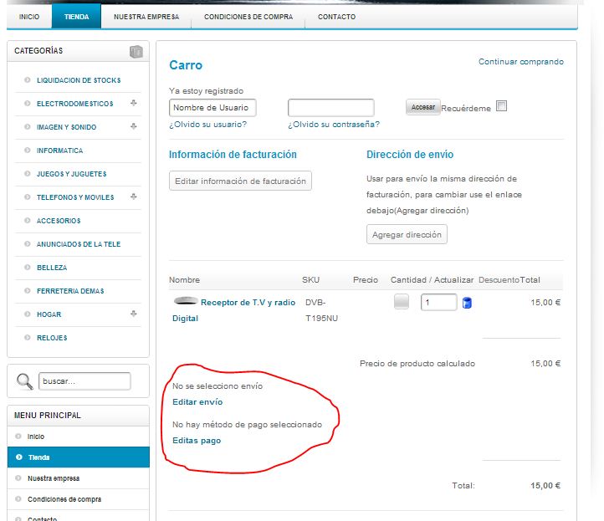Open Accesorios category
604x521 pixels.
59,221
